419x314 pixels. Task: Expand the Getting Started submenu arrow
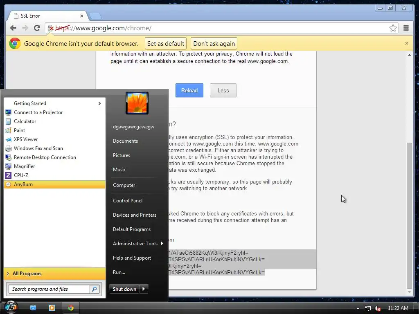[99, 103]
